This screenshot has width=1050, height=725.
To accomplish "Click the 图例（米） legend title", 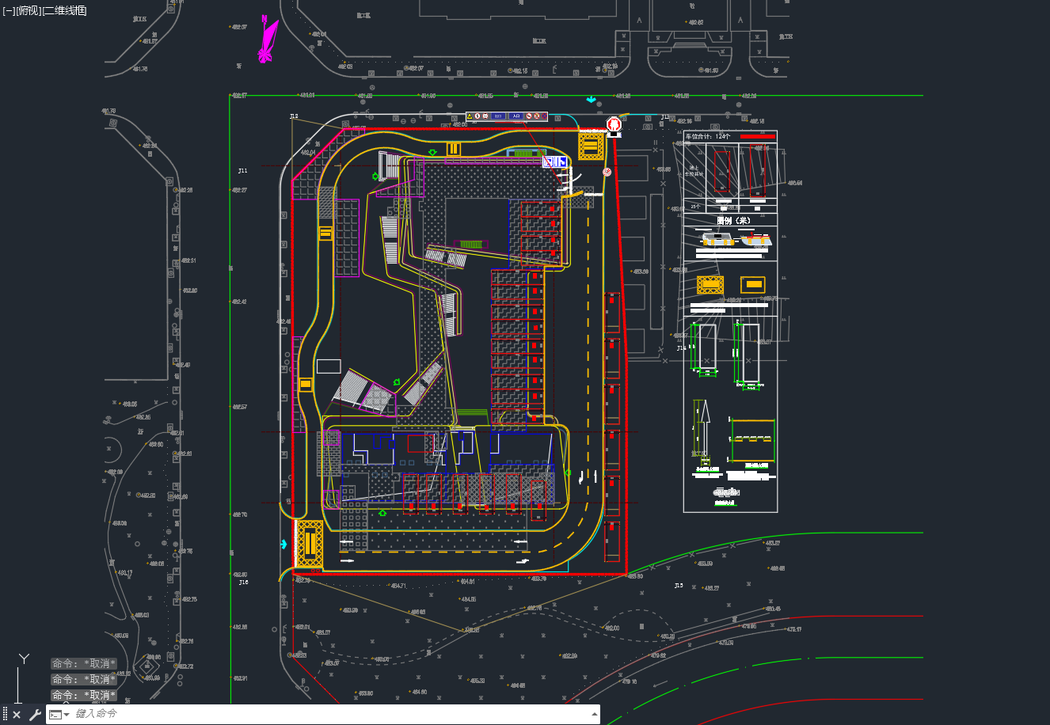I will [733, 221].
